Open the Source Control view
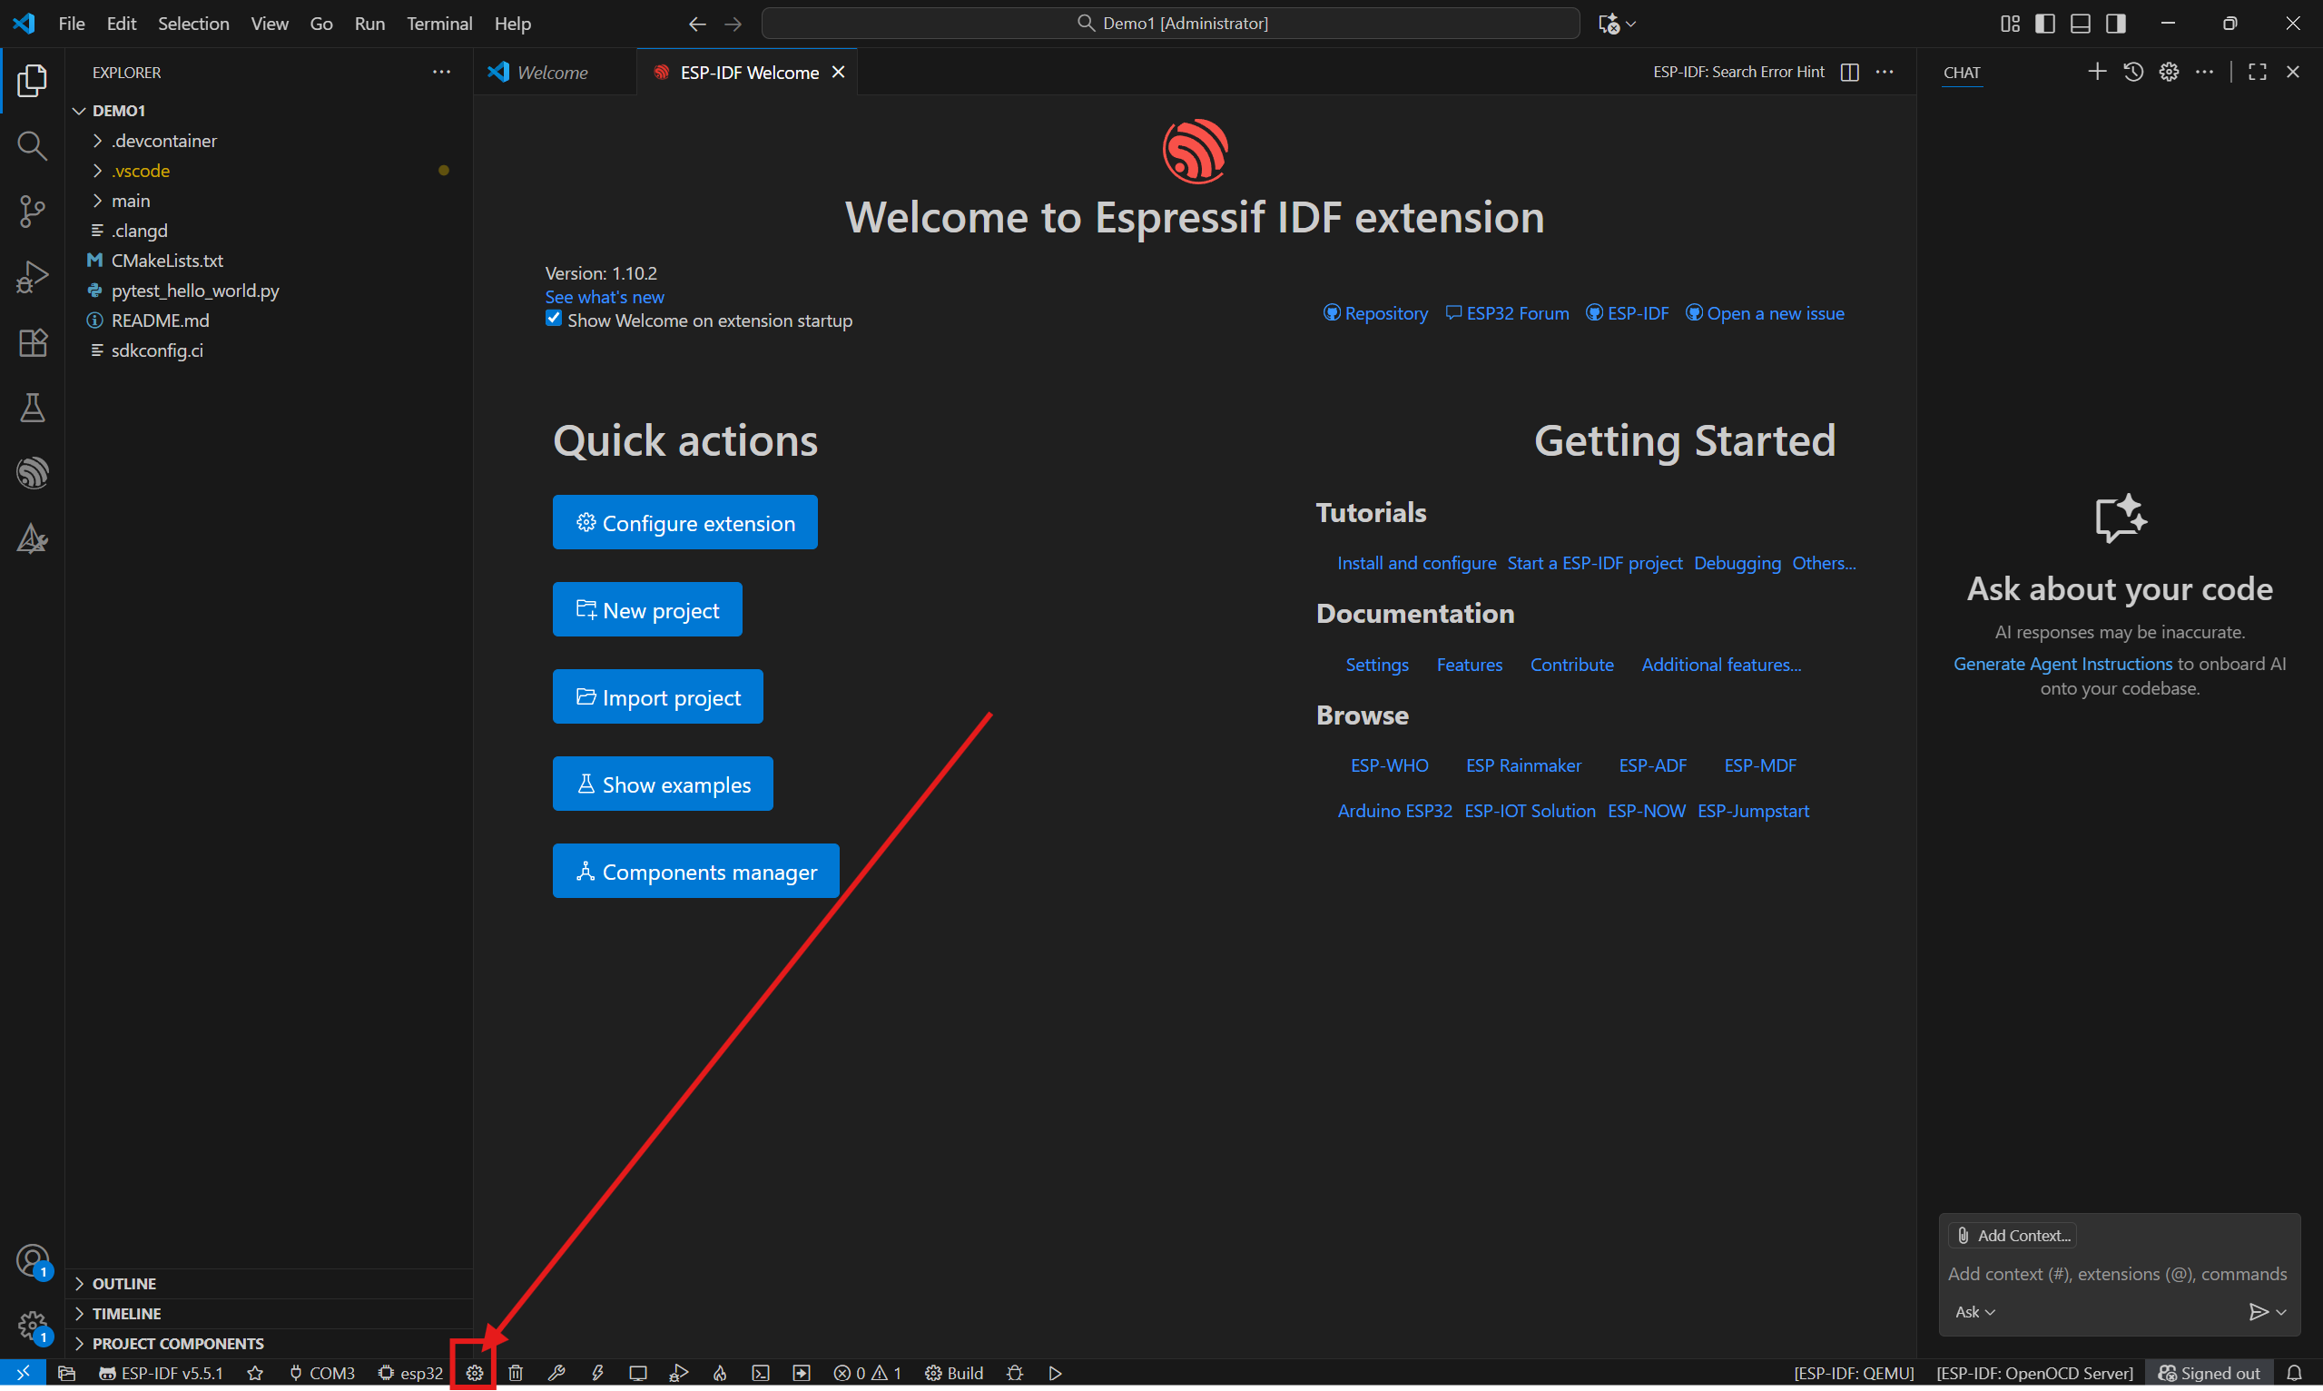 (x=32, y=211)
